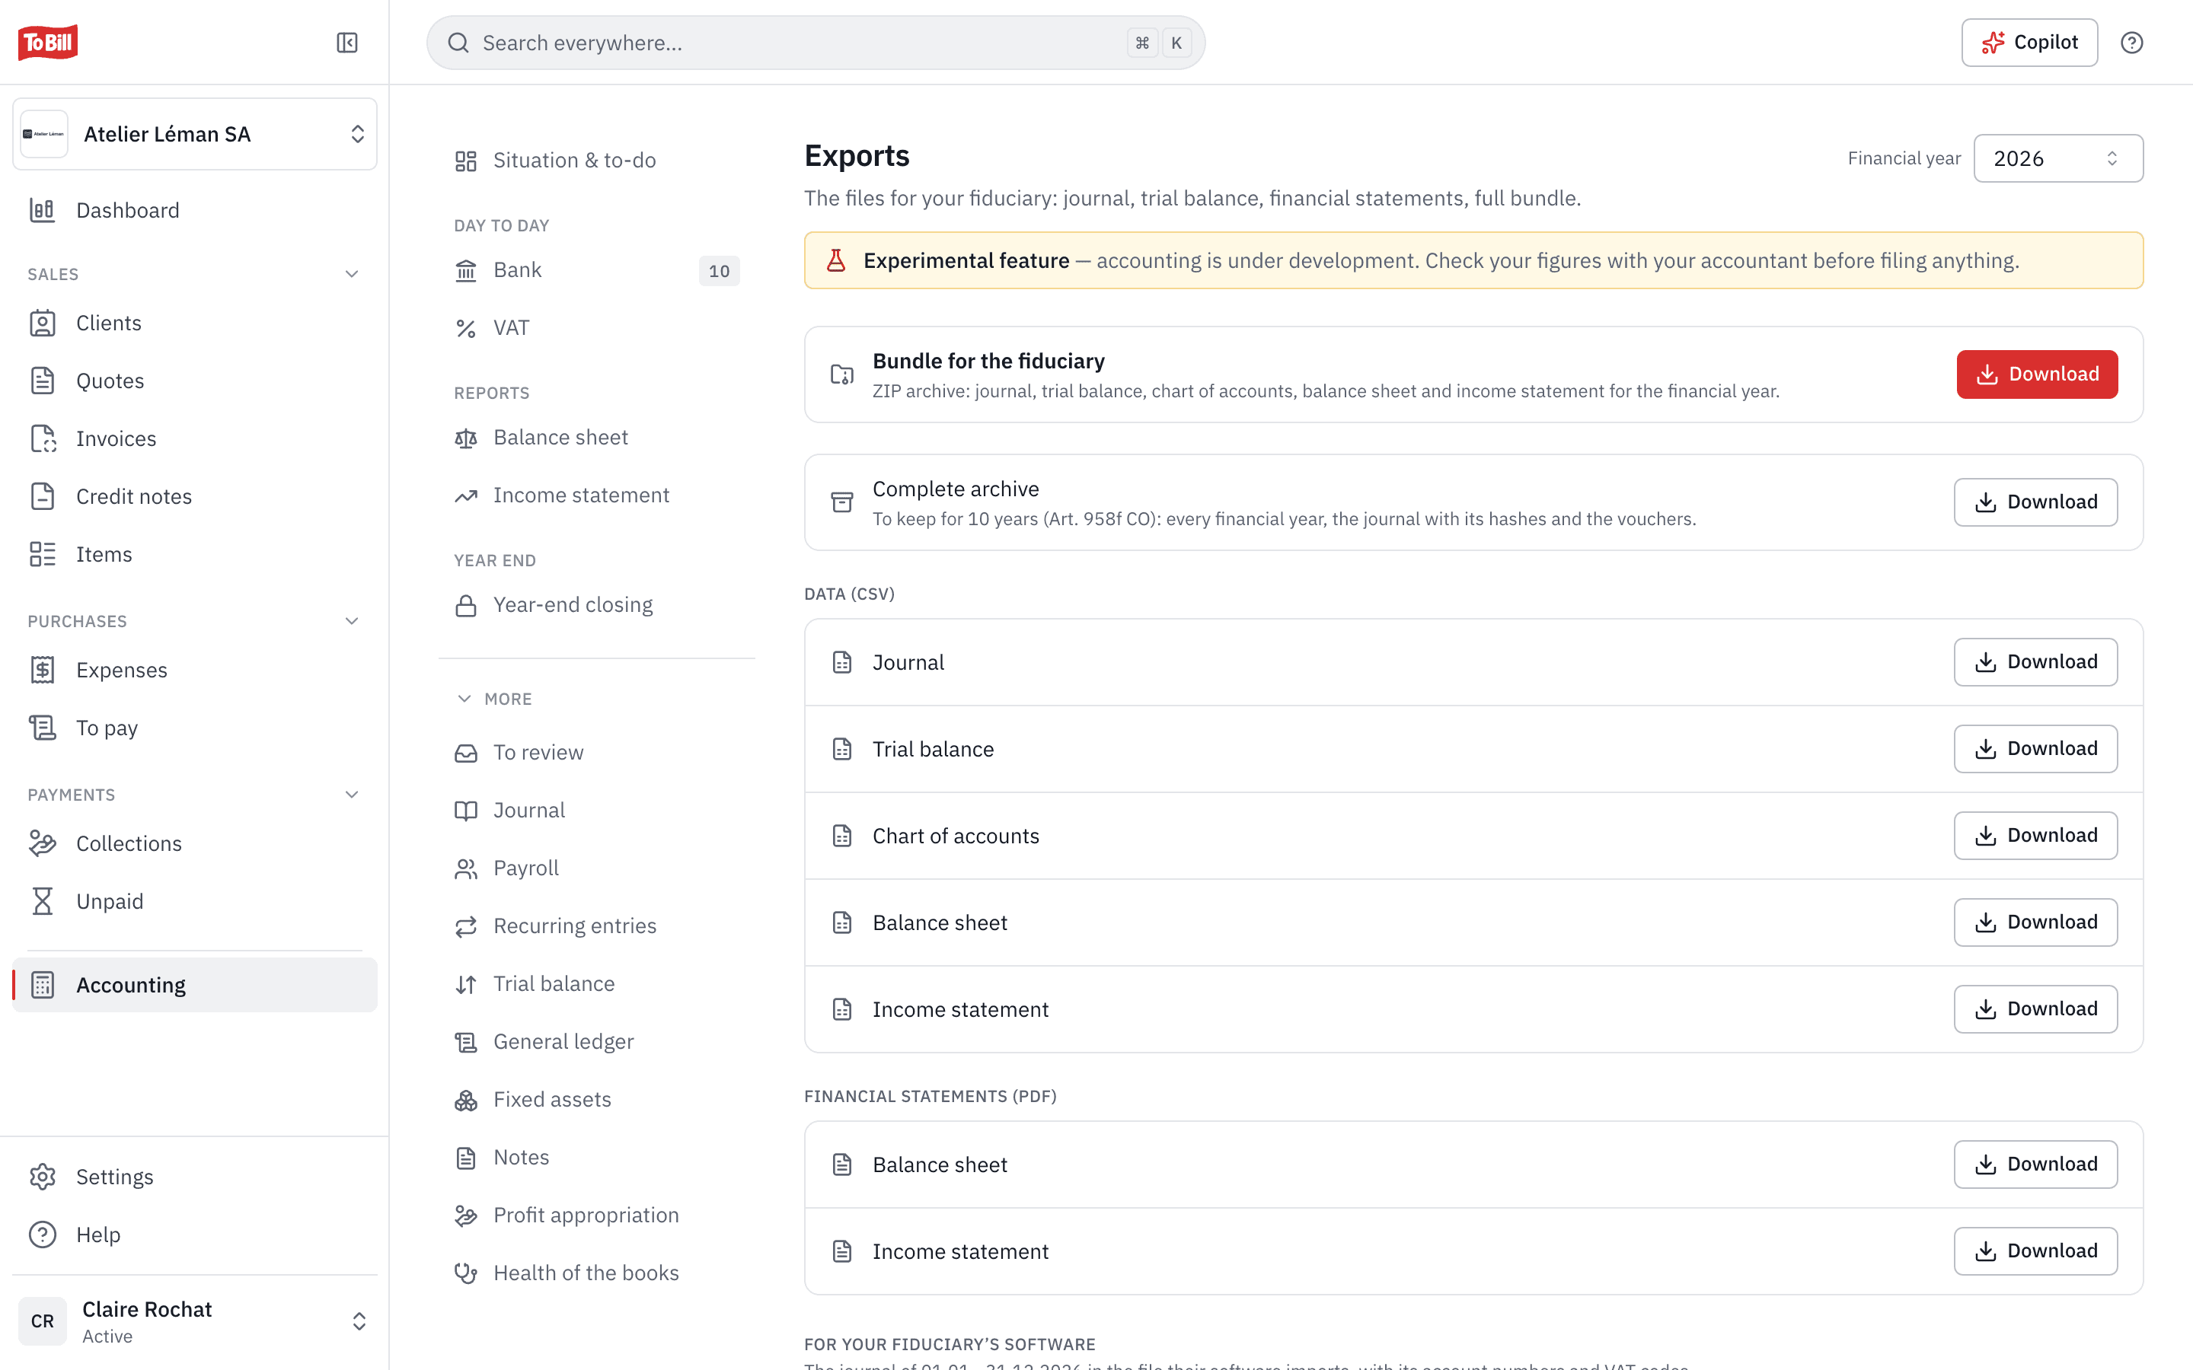2193x1370 pixels.
Task: Collapse the sidebar panel icon
Action: click(x=347, y=43)
